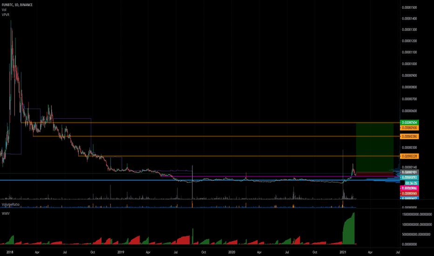Click the 02:36:35 bar countdown label
The image size is (434, 256).
(x=411, y=183)
